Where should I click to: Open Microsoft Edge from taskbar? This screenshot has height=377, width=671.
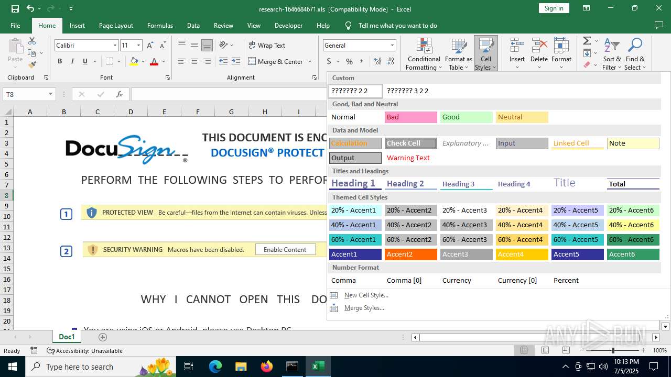(215, 367)
